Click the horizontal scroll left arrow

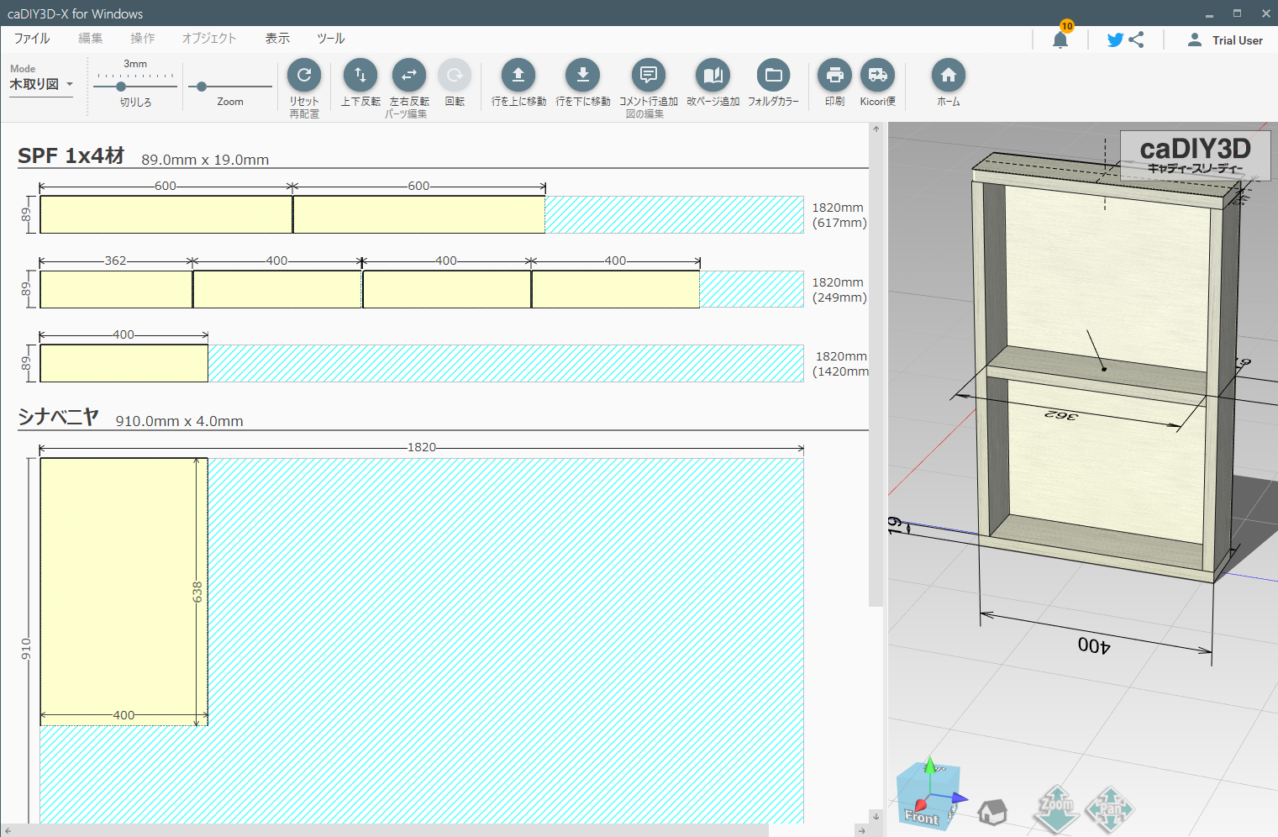(8, 830)
